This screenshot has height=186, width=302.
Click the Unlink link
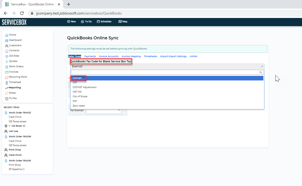[193, 56]
